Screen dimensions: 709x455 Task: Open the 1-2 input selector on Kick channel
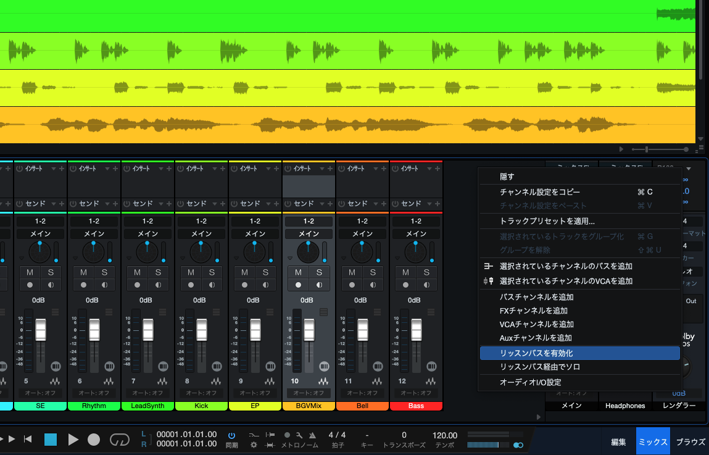point(201,221)
